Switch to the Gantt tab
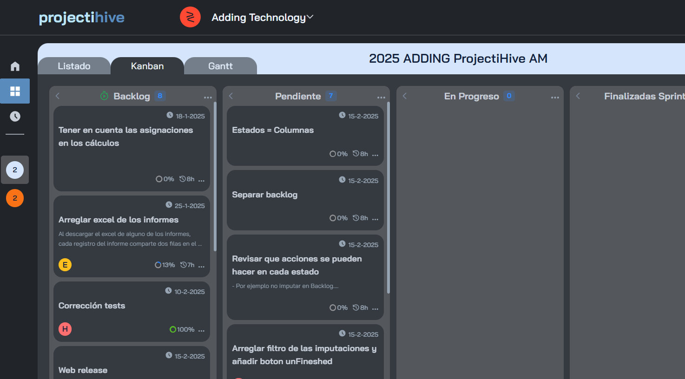685x379 pixels. coord(220,66)
